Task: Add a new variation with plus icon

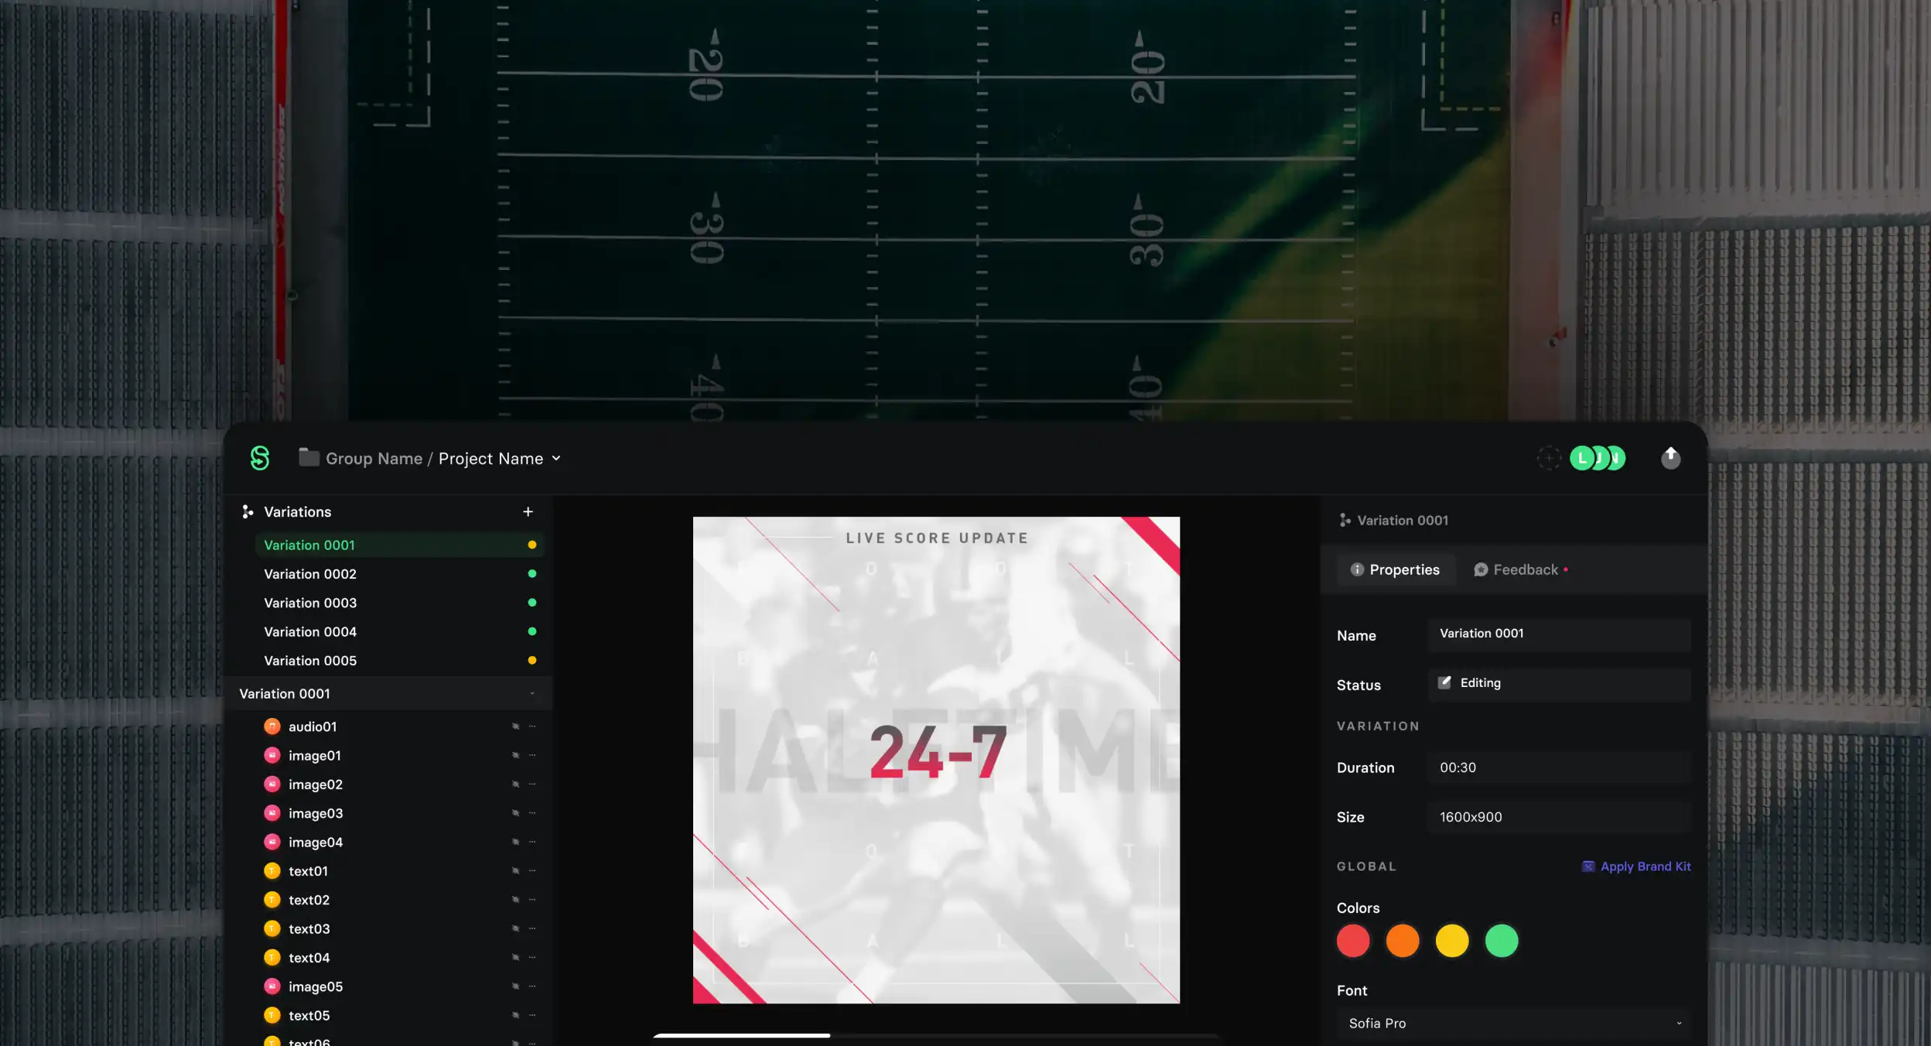Action: coord(528,511)
